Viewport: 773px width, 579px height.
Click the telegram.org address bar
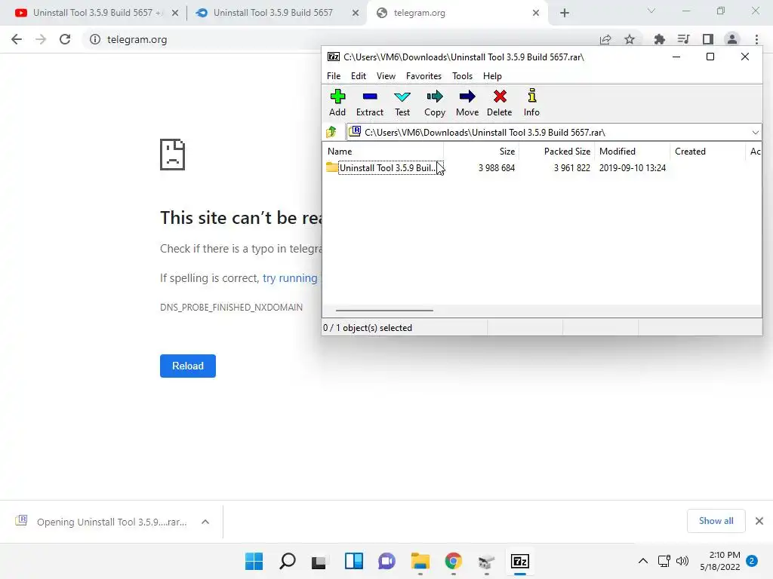[x=340, y=39]
